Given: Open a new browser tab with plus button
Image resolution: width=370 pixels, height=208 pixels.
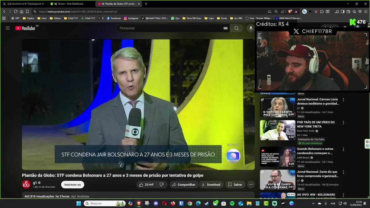Looking at the screenshot, I should click(x=146, y=4).
